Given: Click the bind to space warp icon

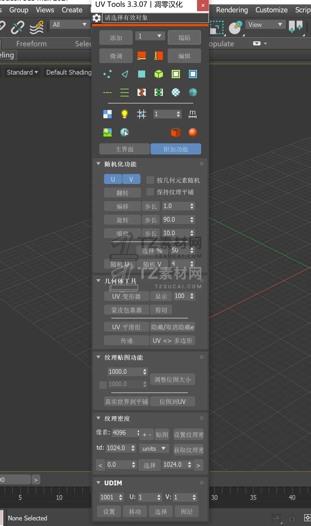Looking at the screenshot, I should tap(37, 27).
